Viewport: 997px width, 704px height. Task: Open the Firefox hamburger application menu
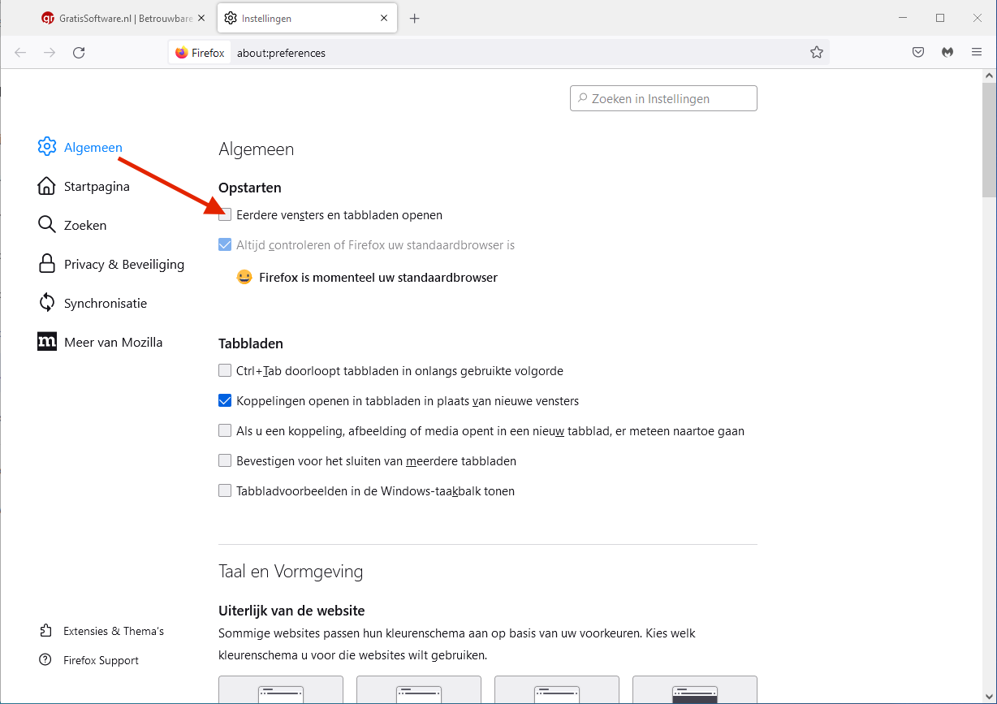[x=977, y=53]
